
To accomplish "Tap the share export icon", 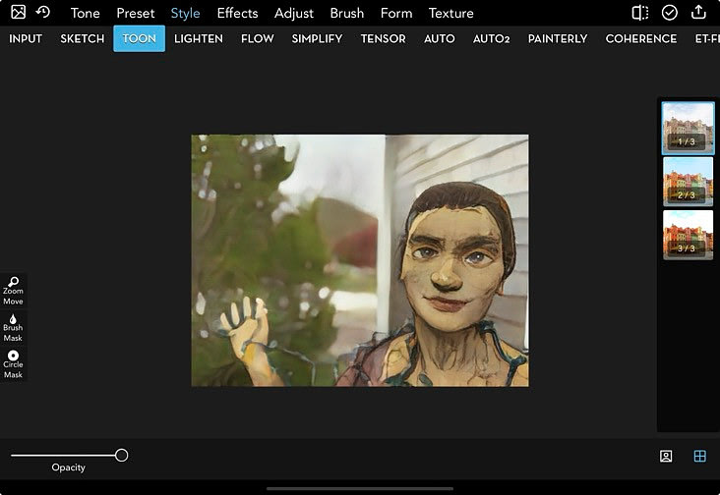I will click(x=698, y=12).
